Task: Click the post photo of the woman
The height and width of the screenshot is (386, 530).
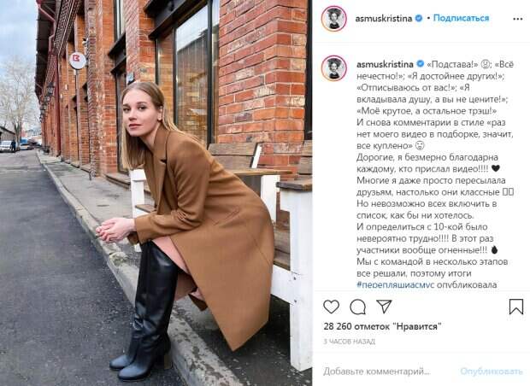Action: tap(156, 193)
